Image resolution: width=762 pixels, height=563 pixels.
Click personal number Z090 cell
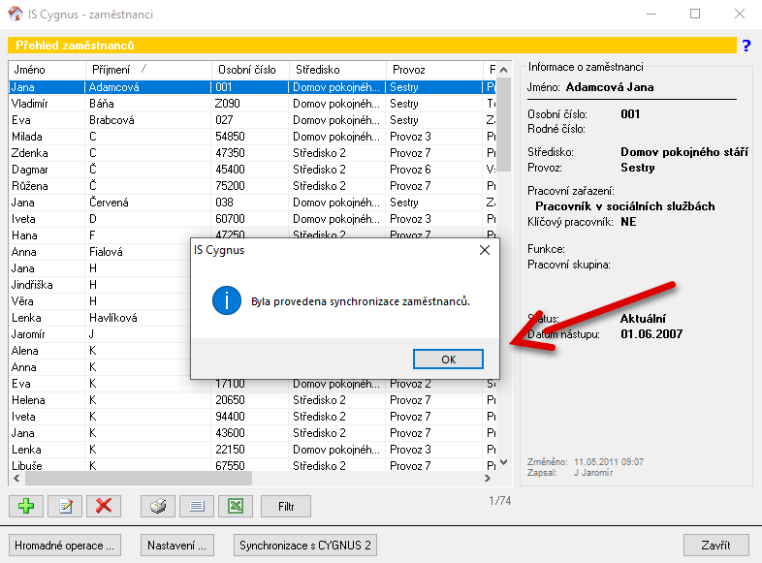tap(250, 104)
